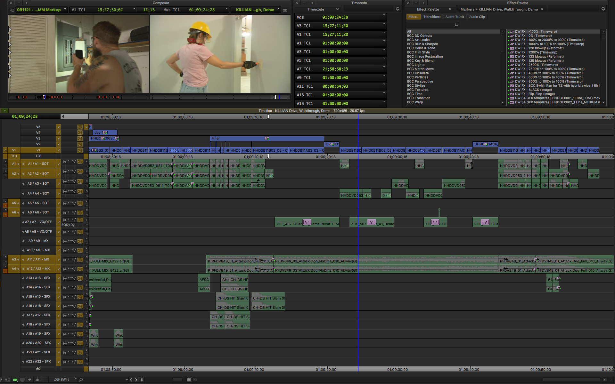Open the Mas TC1 record timecode dropdown
Image resolution: width=615 pixels, height=384 pixels.
click(227, 9)
